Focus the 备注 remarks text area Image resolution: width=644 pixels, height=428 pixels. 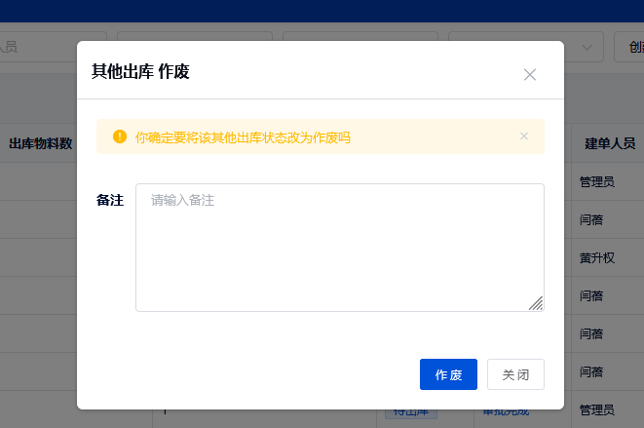(x=340, y=248)
